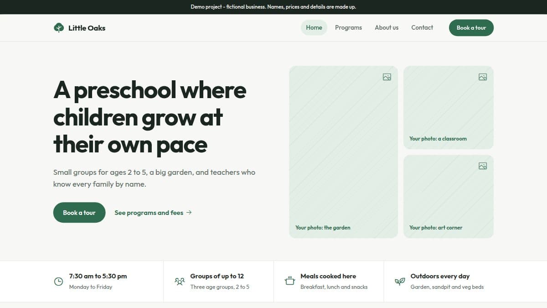Click the image icon on the art corner photo
Image resolution: width=547 pixels, height=308 pixels.
[483, 166]
